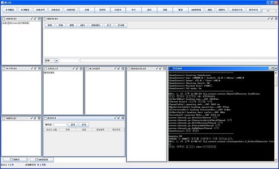The height and width of the screenshot is (169, 279).
Task: Click the 보기 button in 편지보기
Action: click(x=84, y=125)
